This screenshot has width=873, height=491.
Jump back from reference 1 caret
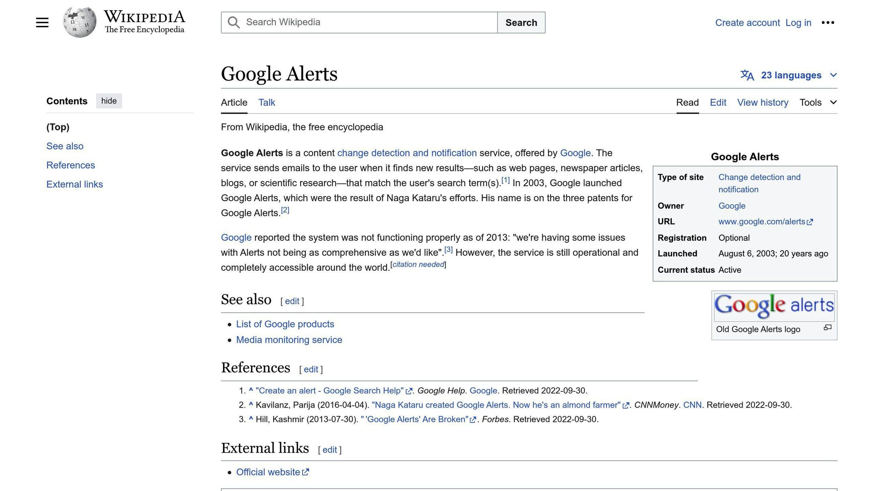(x=251, y=390)
